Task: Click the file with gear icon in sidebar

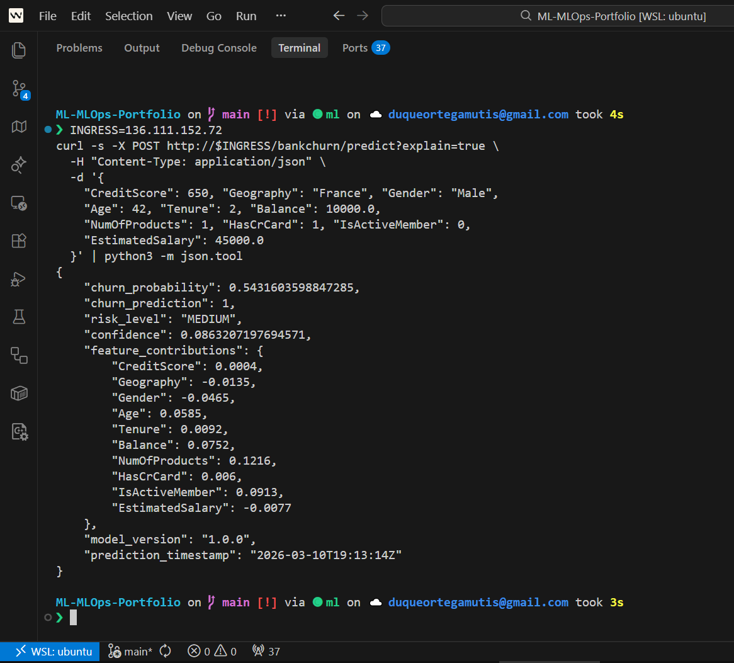Action: pos(19,431)
